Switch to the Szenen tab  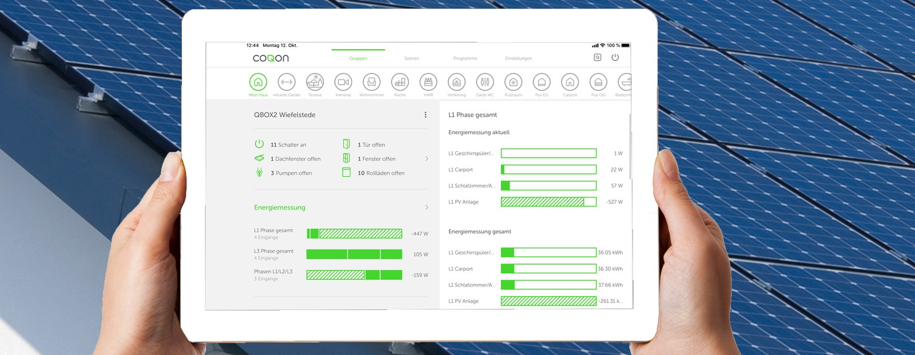[x=412, y=58]
